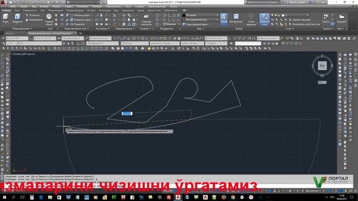This screenshot has height=201, width=358.
Task: Click the Вытягивание tool
Action: click(34, 20)
